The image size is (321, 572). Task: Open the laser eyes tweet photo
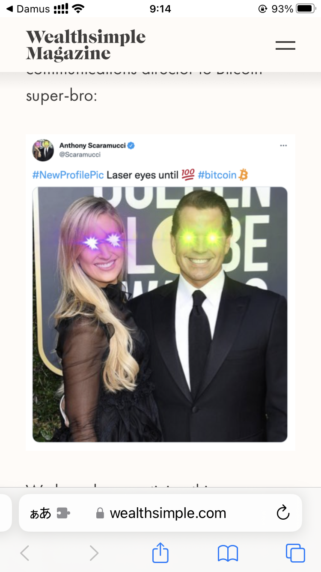[x=160, y=314]
